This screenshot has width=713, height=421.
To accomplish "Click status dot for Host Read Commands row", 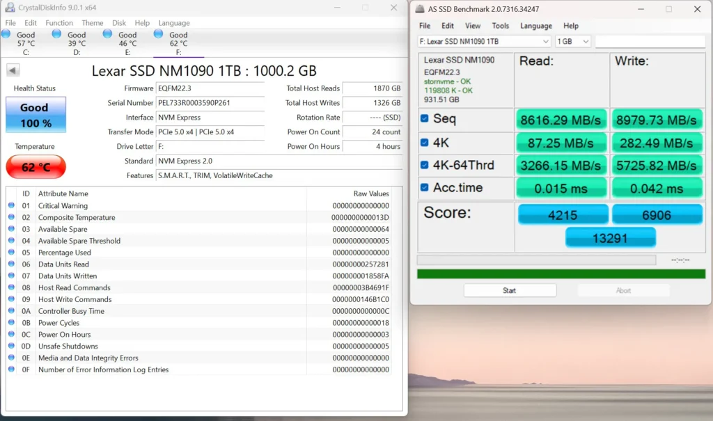I will pyautogui.click(x=11, y=287).
